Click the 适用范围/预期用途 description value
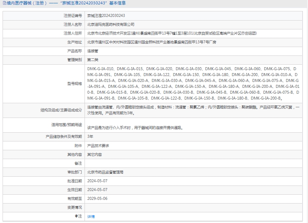Image resolution: width=308 pixels, height=223 pixels. pos(135,128)
